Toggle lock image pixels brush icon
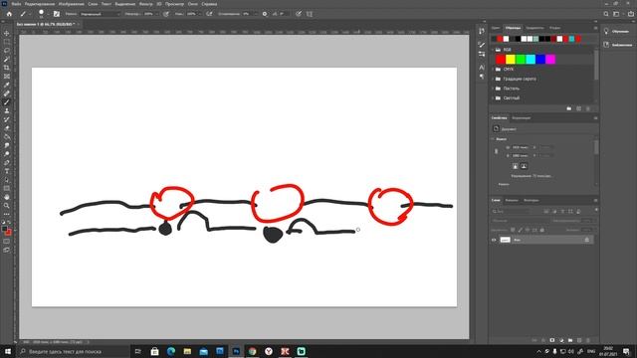Image resolution: width=637 pixels, height=358 pixels. tap(520, 230)
